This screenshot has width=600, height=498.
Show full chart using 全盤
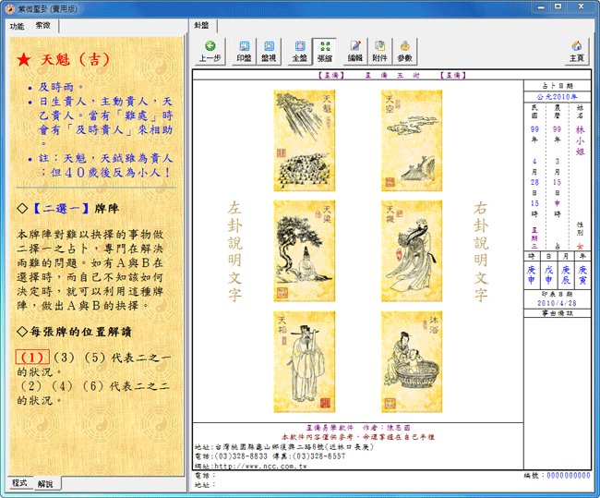300,52
